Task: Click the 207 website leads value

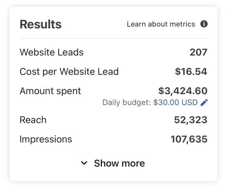Action: coord(199,52)
